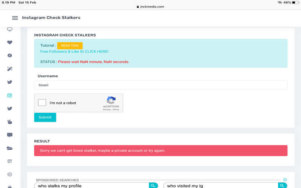Click the Instagram Check Stalkers page title
The image size is (301, 188).
coord(51,18)
